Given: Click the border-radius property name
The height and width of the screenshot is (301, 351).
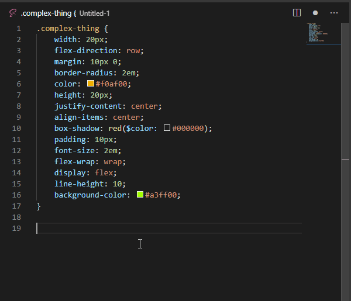Looking at the screenshot, I should (84, 73).
